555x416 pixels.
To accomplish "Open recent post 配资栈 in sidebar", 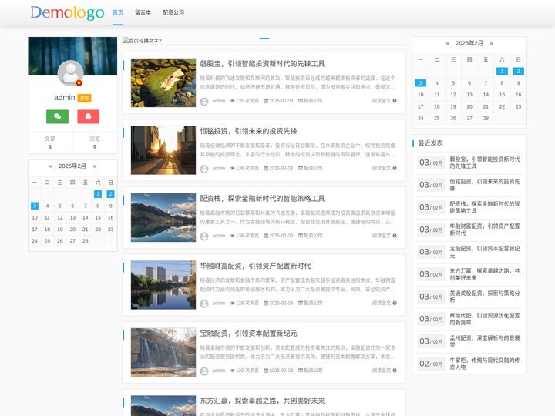I will (485, 207).
